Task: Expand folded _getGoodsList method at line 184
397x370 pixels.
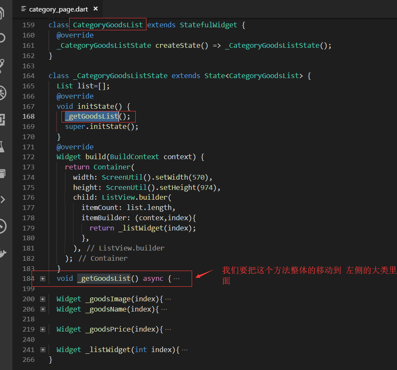Action: pos(43,279)
